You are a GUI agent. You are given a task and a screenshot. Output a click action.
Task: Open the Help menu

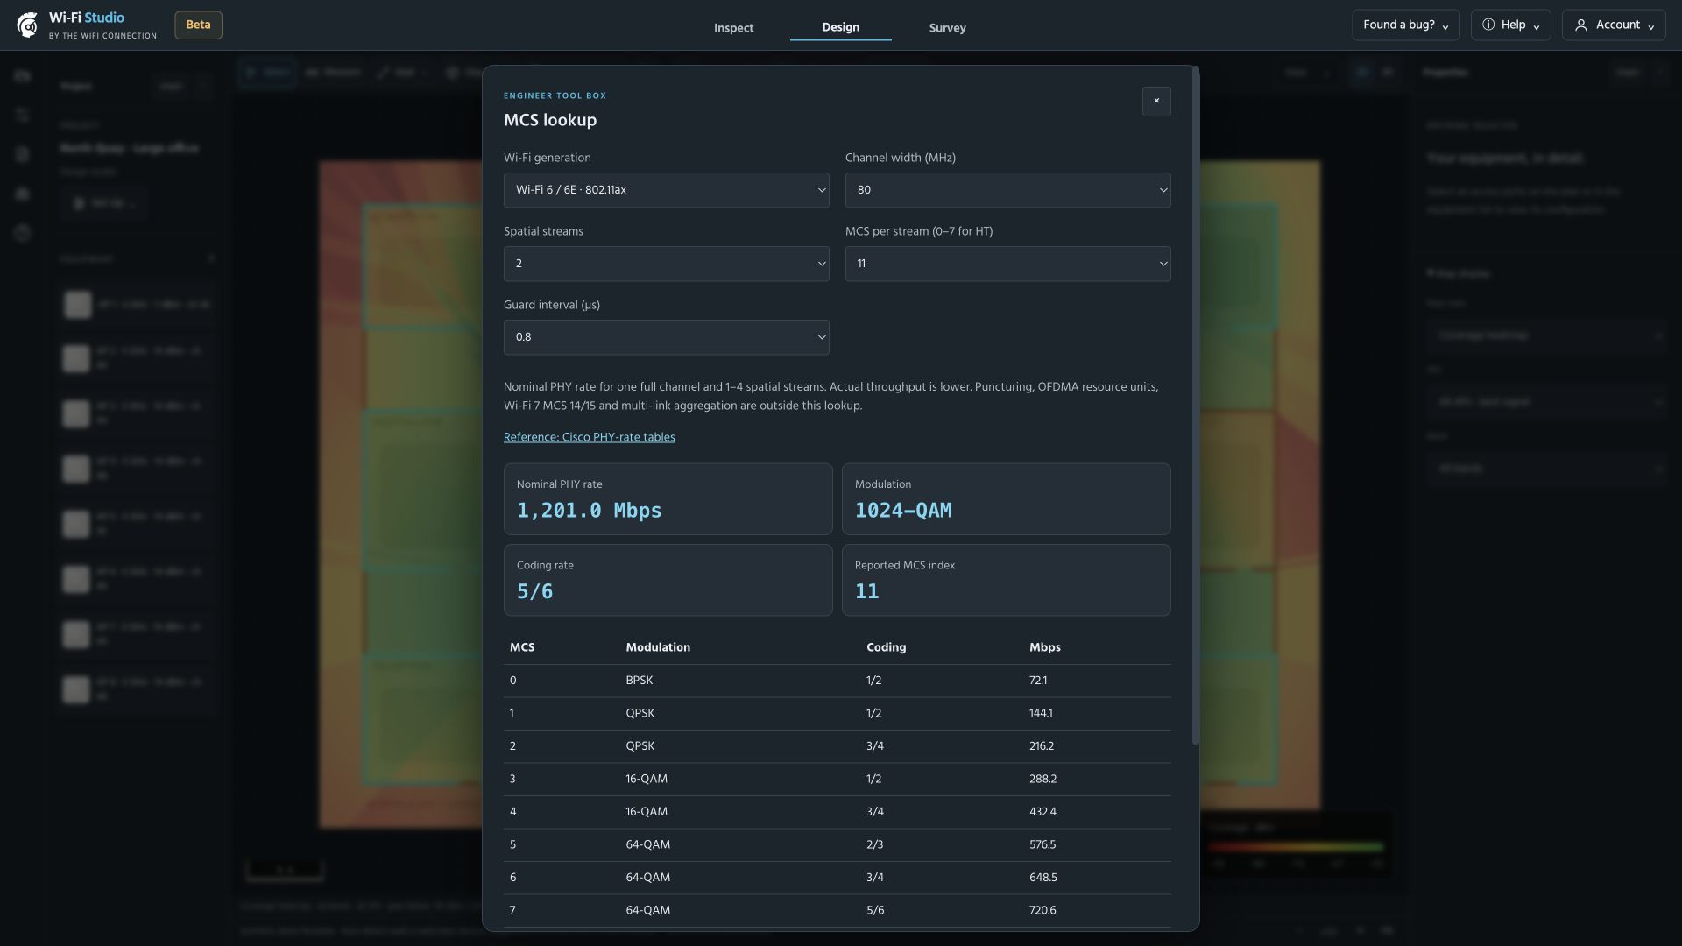(1510, 25)
